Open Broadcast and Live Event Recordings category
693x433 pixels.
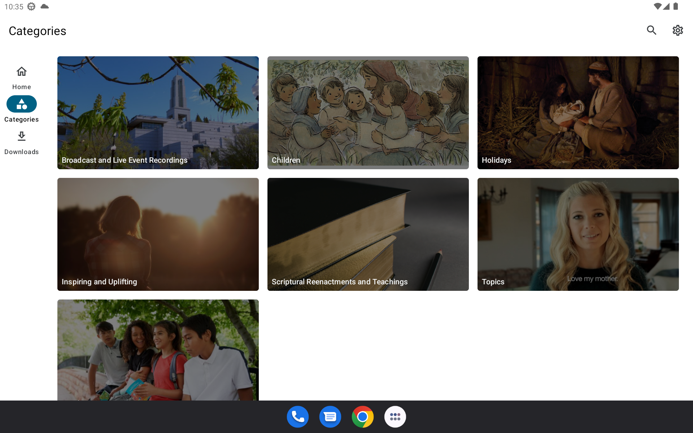point(158,113)
